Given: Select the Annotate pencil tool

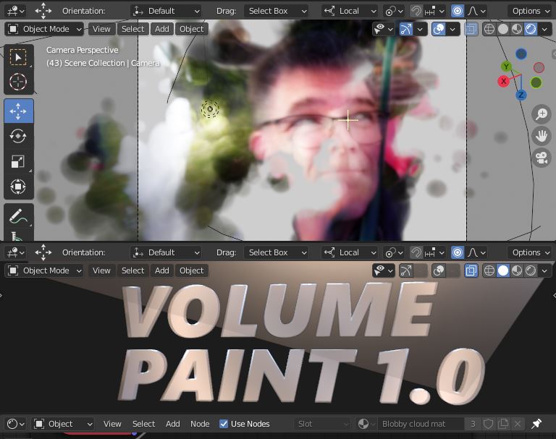Looking at the screenshot, I should [18, 216].
